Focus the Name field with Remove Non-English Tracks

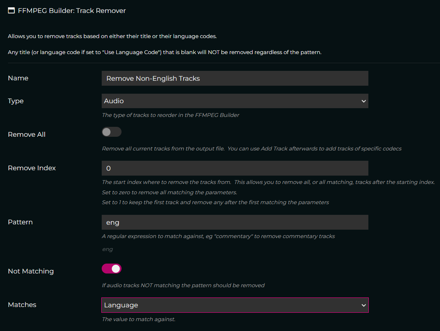235,78
